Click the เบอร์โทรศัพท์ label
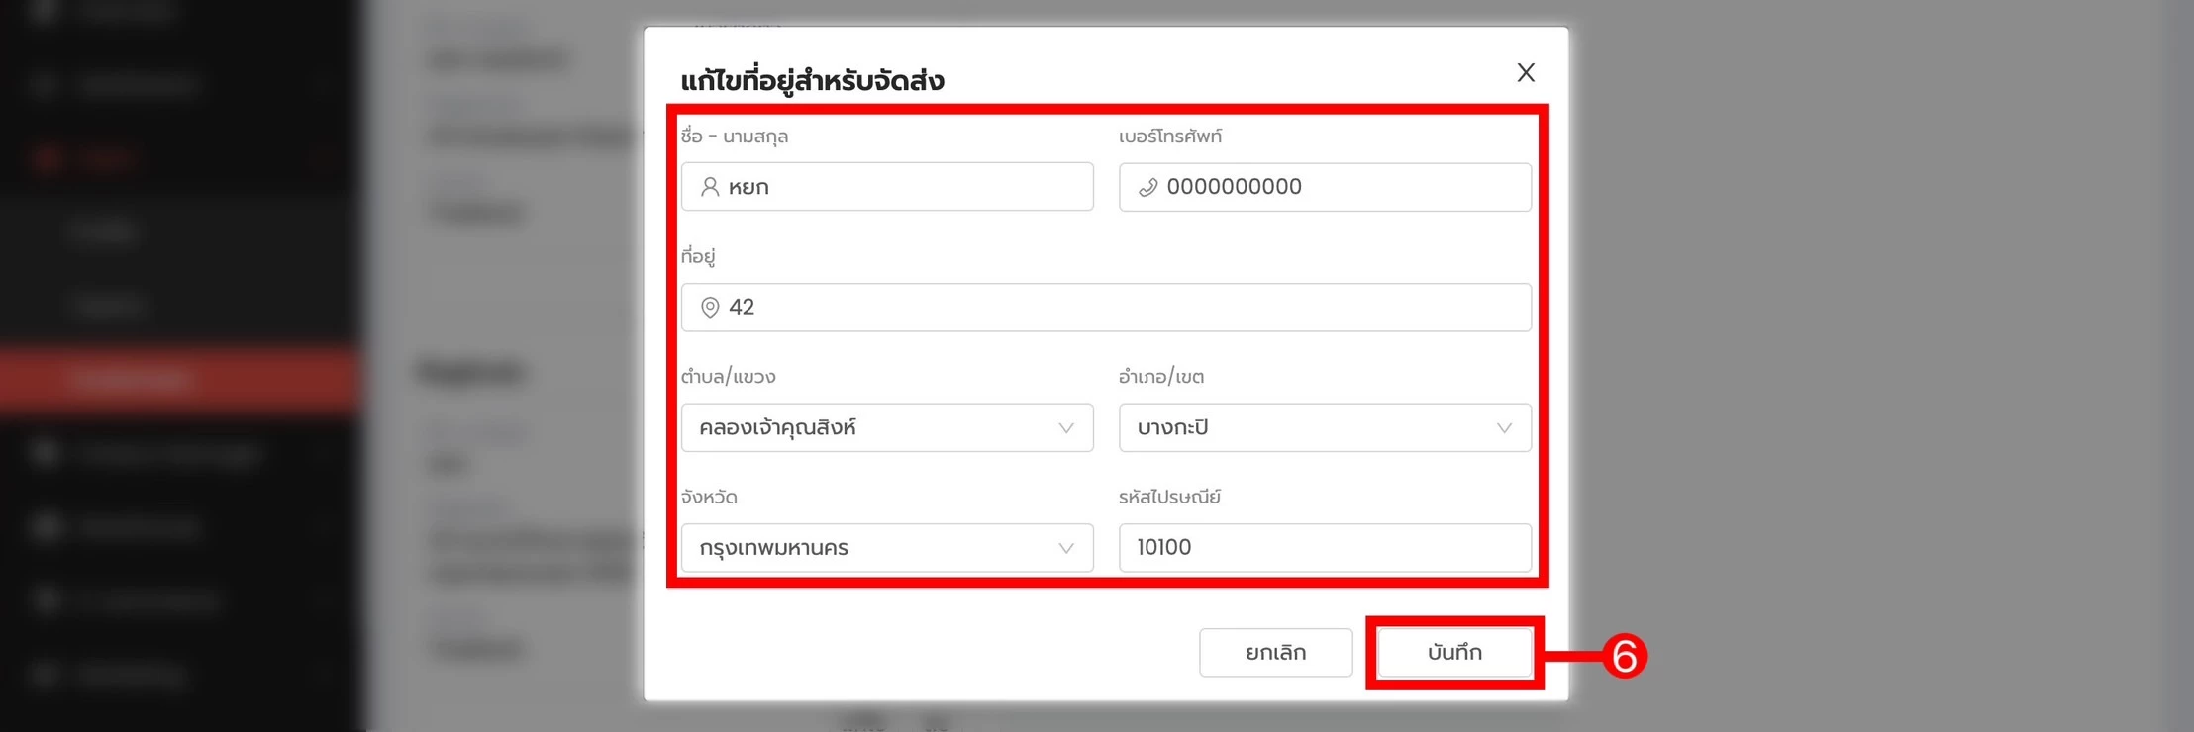The image size is (2194, 732). 1170,137
